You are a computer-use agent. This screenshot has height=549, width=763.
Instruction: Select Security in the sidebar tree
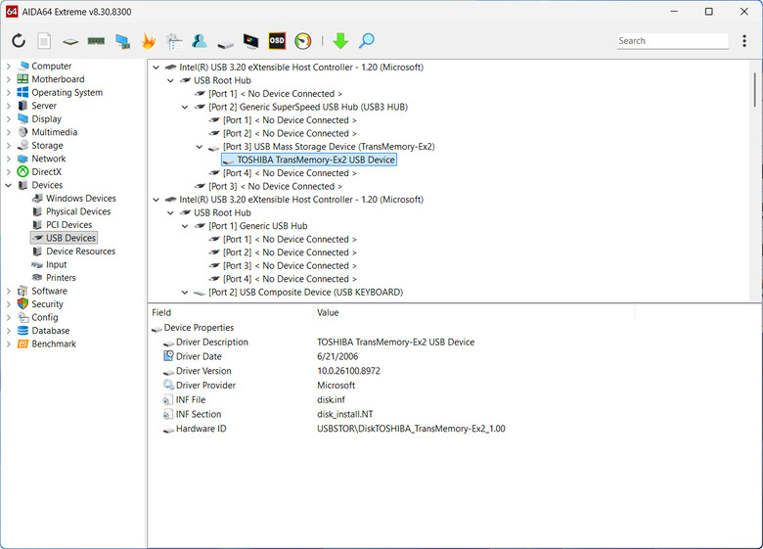(x=47, y=304)
